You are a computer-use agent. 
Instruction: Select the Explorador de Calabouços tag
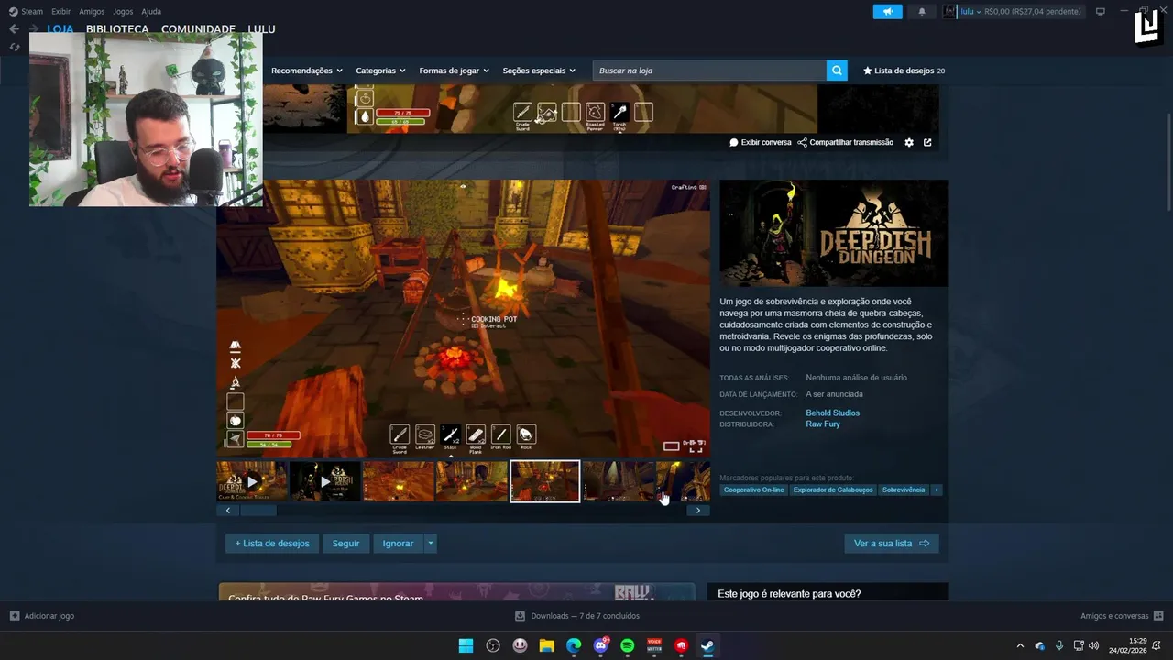833,489
